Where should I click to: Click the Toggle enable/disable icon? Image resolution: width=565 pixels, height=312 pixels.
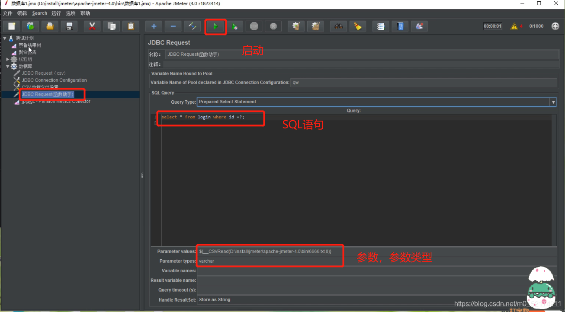pos(192,26)
